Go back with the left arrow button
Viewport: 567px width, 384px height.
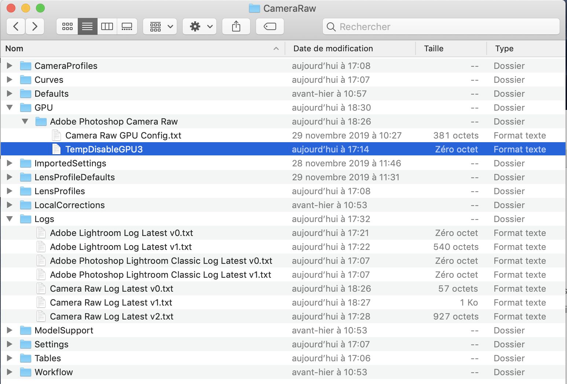click(x=16, y=26)
